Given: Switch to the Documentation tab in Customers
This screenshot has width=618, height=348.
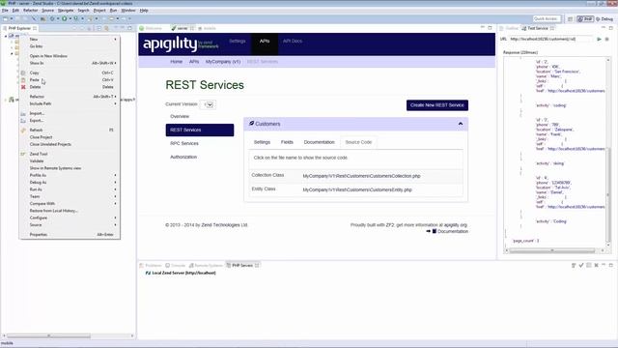Looking at the screenshot, I should [x=319, y=142].
